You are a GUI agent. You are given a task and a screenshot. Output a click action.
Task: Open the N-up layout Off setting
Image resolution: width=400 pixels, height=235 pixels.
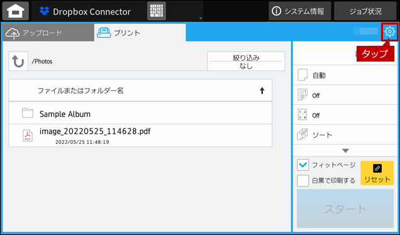point(345,115)
